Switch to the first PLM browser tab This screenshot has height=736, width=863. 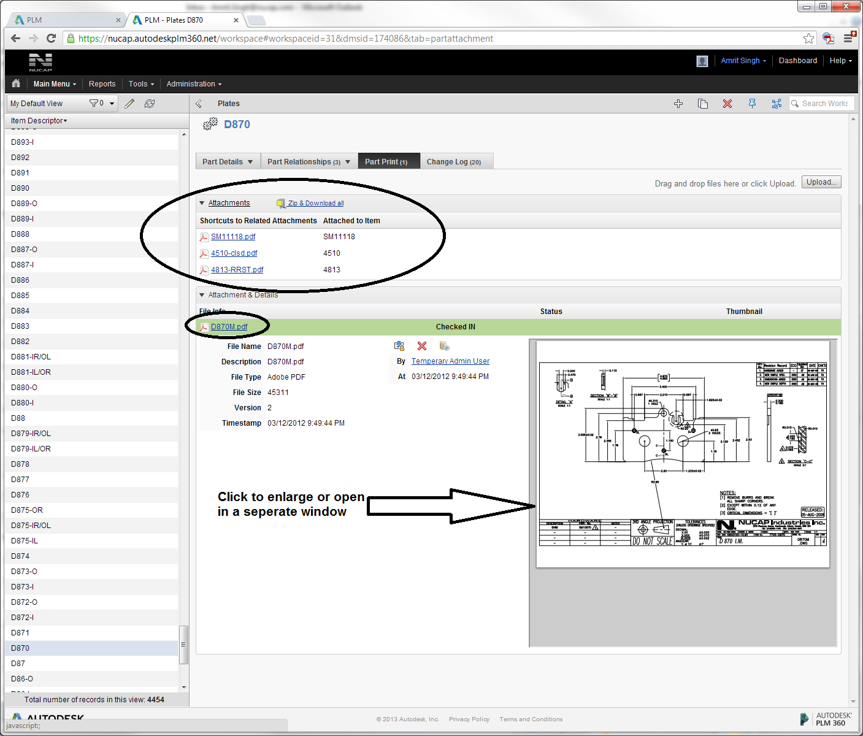[67, 20]
